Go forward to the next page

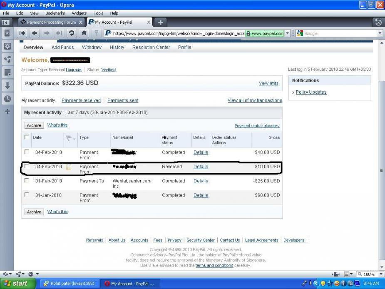pyautogui.click(x=47, y=33)
